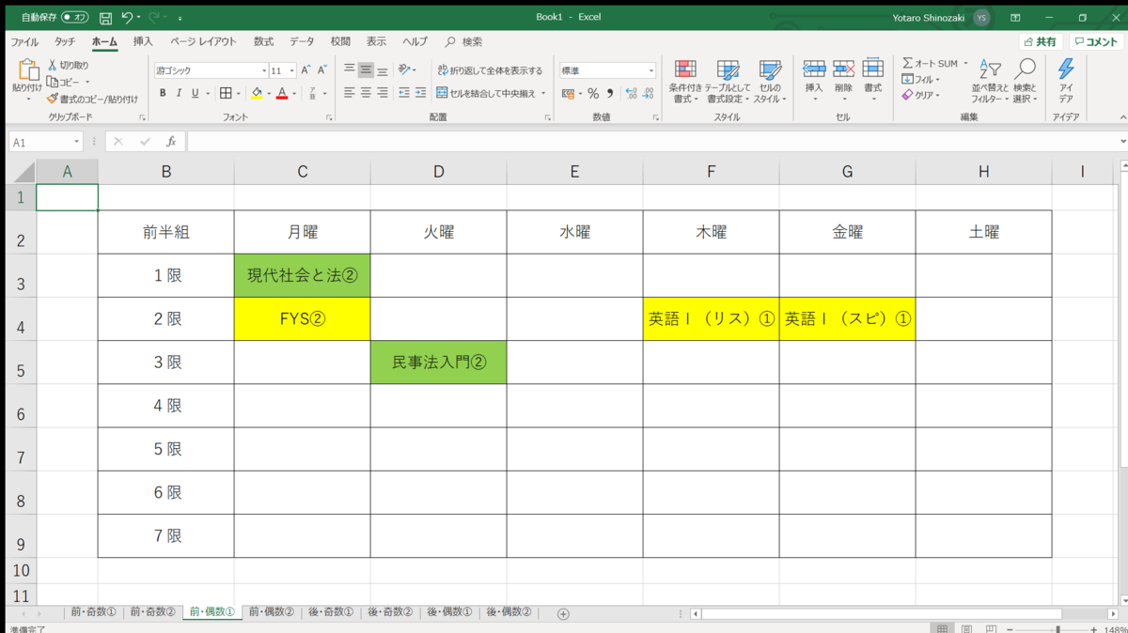Switch to sheet tab 前・奇数①
Image resolution: width=1128 pixels, height=633 pixels.
(x=93, y=612)
